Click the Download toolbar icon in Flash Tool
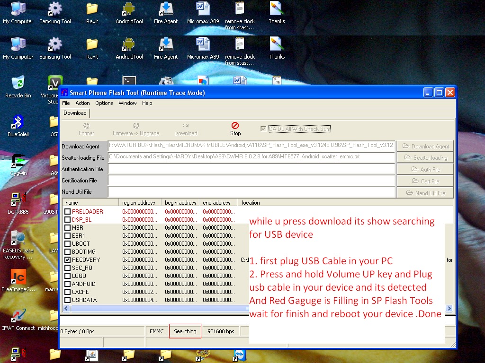The height and width of the screenshot is (363, 485). click(x=186, y=125)
